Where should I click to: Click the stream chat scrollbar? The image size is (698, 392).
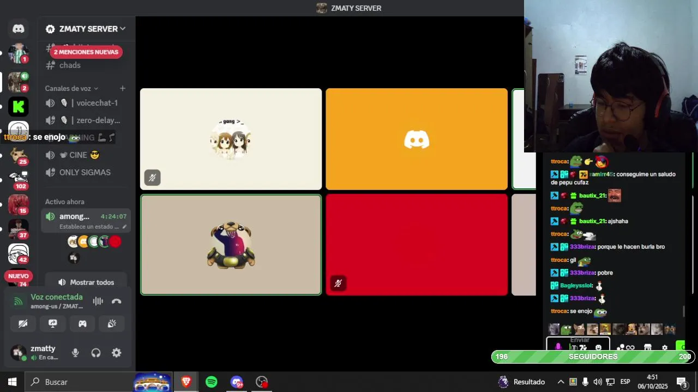coord(684,311)
